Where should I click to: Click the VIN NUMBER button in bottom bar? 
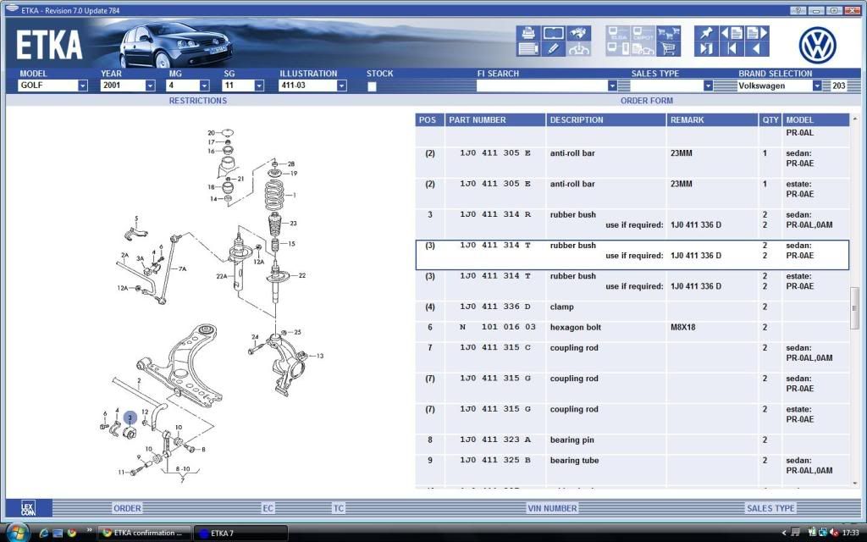[x=551, y=508]
